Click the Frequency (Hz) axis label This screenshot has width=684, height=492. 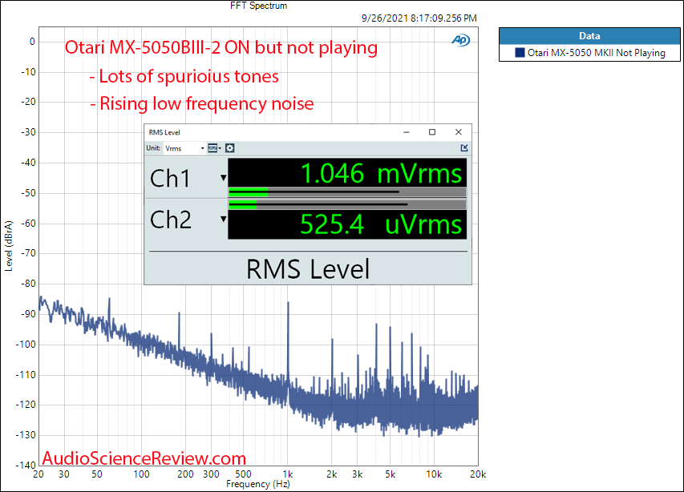coord(258,484)
